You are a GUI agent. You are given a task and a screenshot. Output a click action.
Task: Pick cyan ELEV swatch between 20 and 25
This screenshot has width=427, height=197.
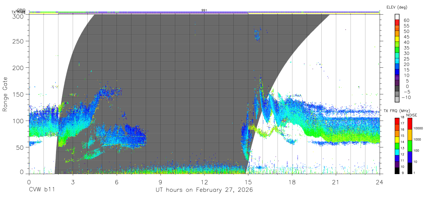[397, 61]
